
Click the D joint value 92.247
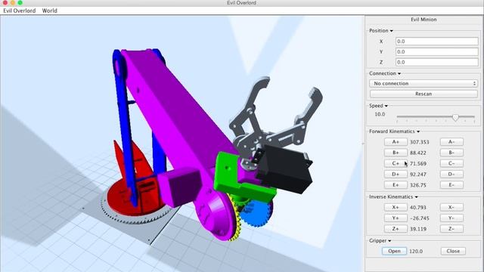tap(418, 175)
